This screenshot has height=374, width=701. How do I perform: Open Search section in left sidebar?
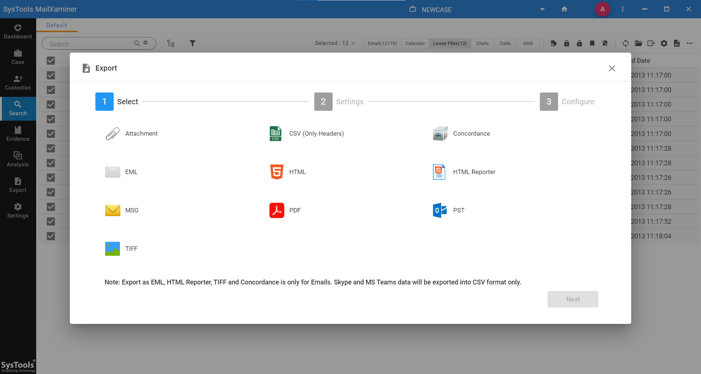[18, 109]
